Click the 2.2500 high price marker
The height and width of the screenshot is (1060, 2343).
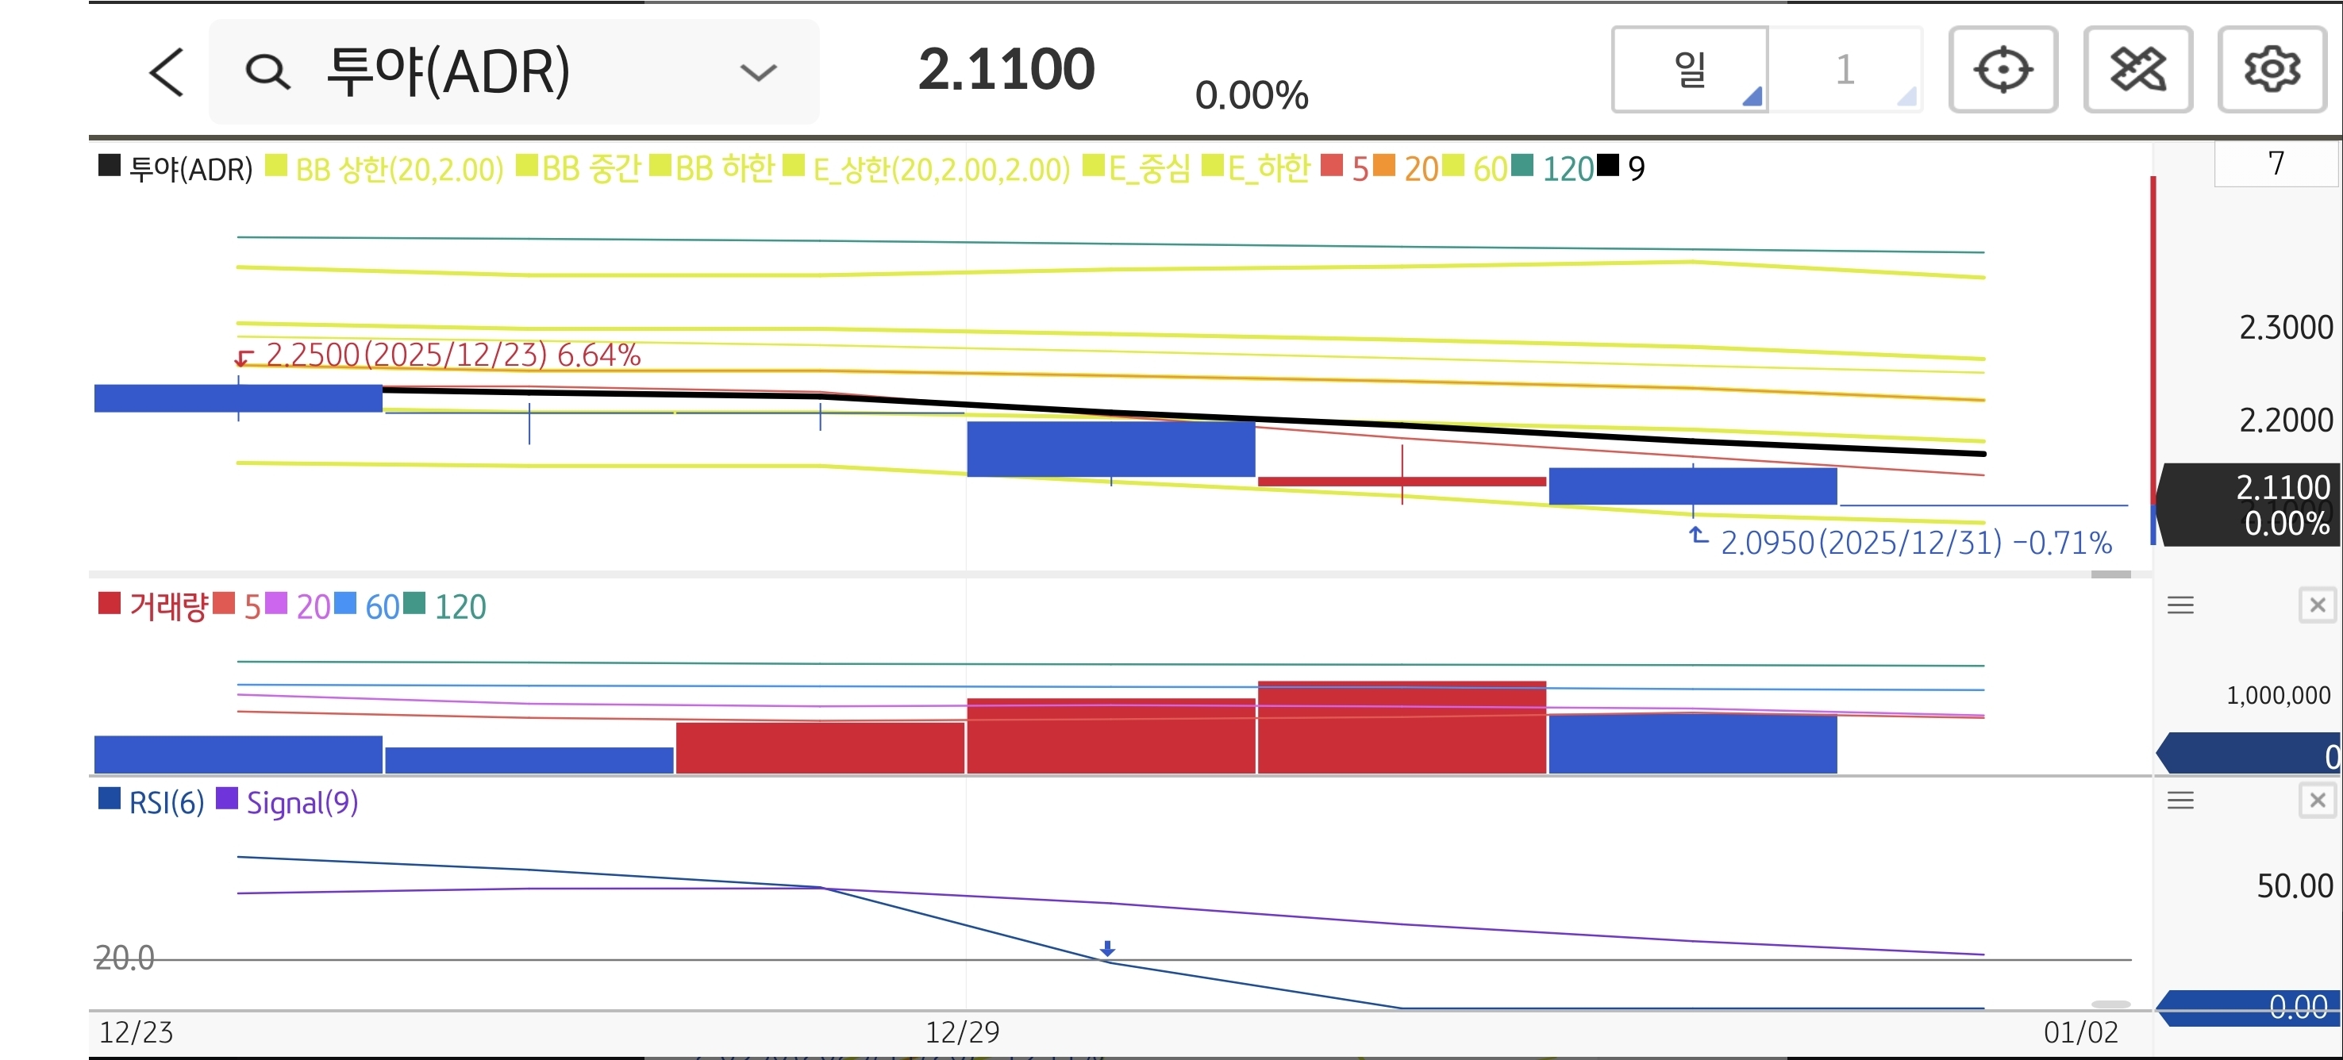(x=452, y=355)
